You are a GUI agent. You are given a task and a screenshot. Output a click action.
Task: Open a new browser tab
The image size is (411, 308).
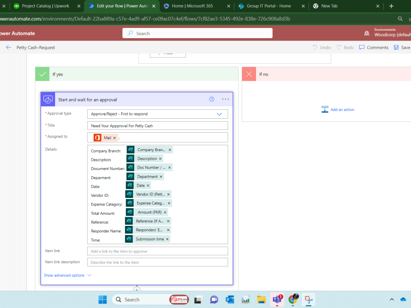tap(391, 6)
